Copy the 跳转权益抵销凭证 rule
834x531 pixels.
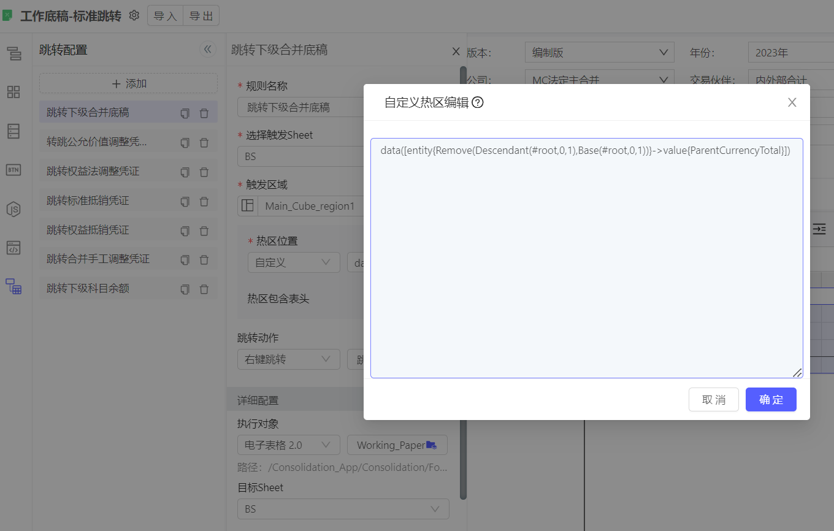[x=185, y=231]
